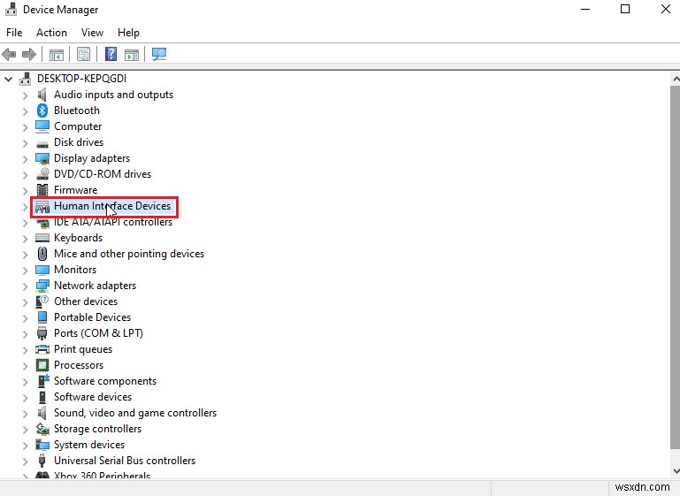Screen dimensions: 680x496
Task: Select the Display adapters label
Action: pyautogui.click(x=92, y=158)
